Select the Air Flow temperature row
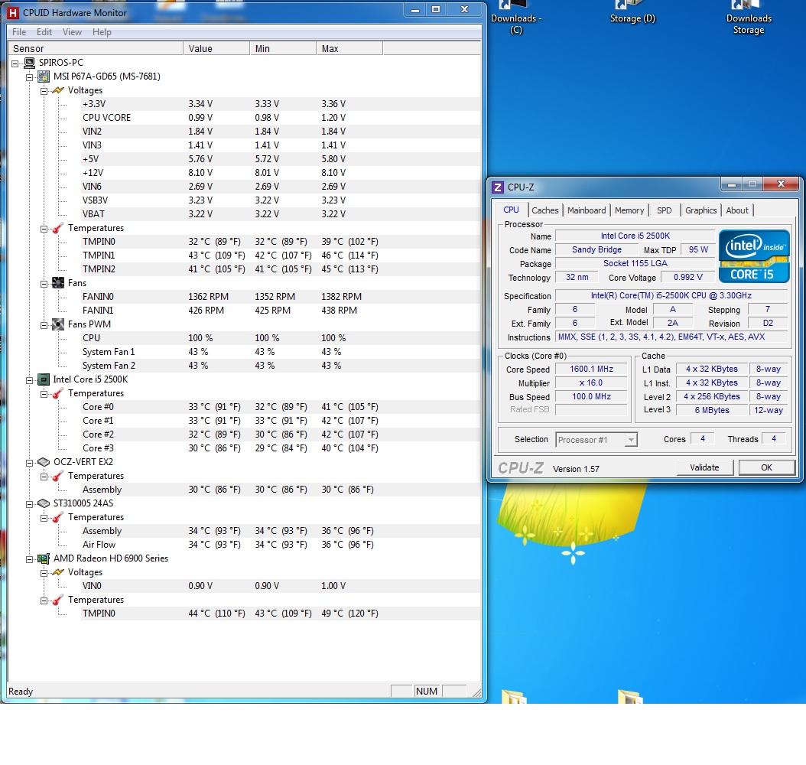 pyautogui.click(x=281, y=545)
